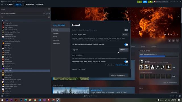Select Apex Legends in the library
The width and height of the screenshot is (182, 102).
[x=9, y=27]
